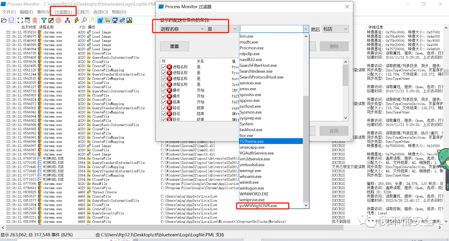
Task: Open the Process Tree toolbar icon
Action: [68, 20]
